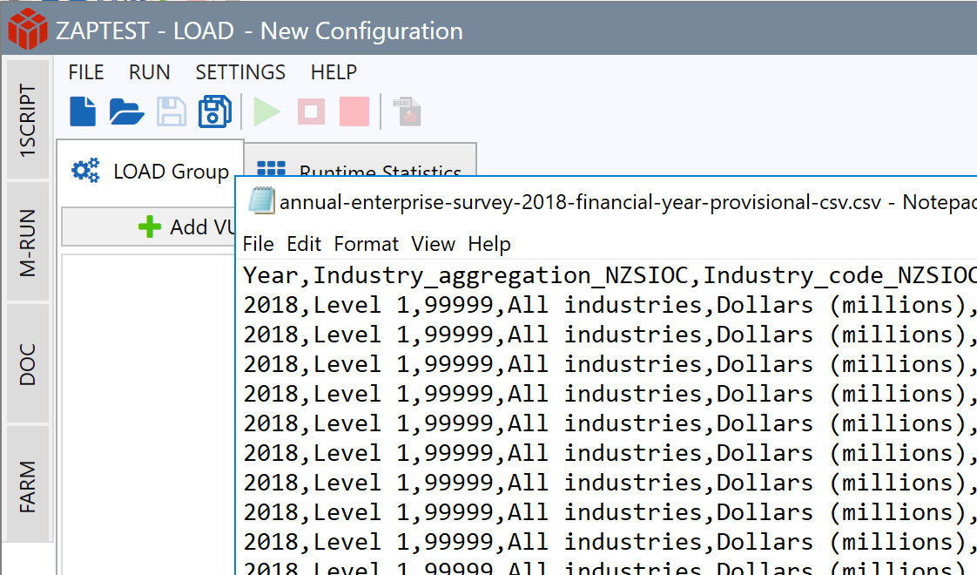
Task: Open Notepad's Format menu
Action: tap(366, 244)
